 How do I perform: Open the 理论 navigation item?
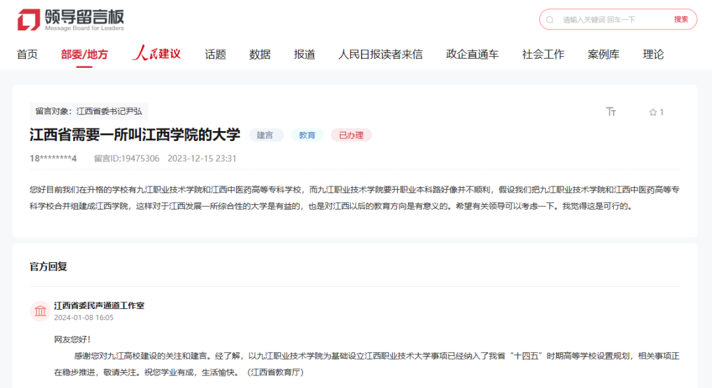(653, 54)
